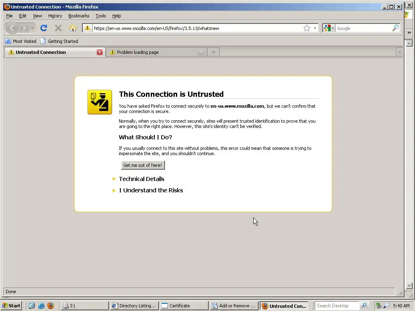This screenshot has width=415, height=311.
Task: Click the en-us.www.mozilla.com bold text
Action: tap(237, 106)
